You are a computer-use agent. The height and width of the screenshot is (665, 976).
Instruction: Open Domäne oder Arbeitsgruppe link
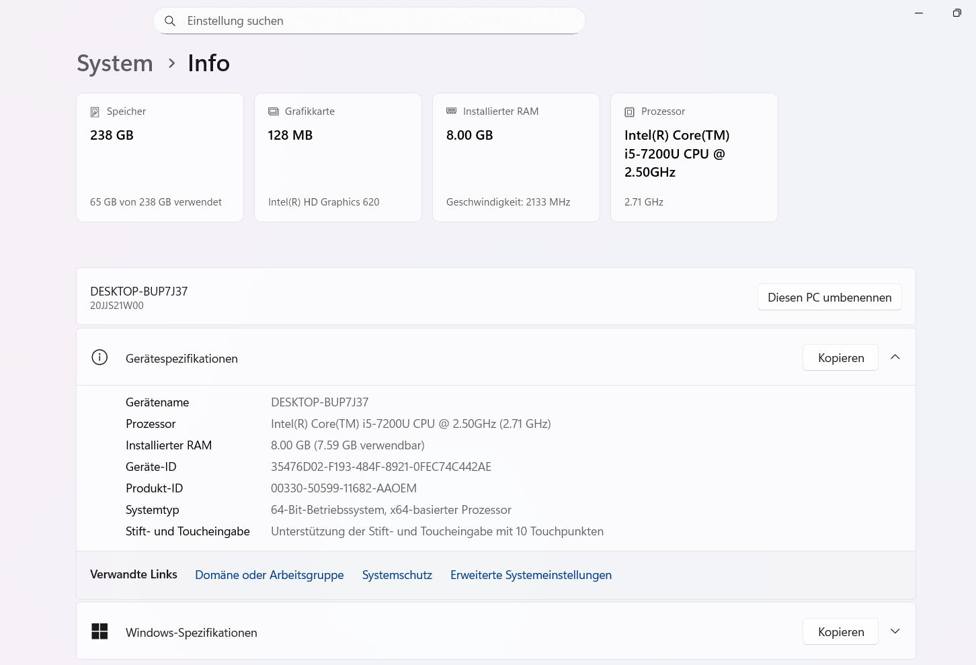pos(269,575)
